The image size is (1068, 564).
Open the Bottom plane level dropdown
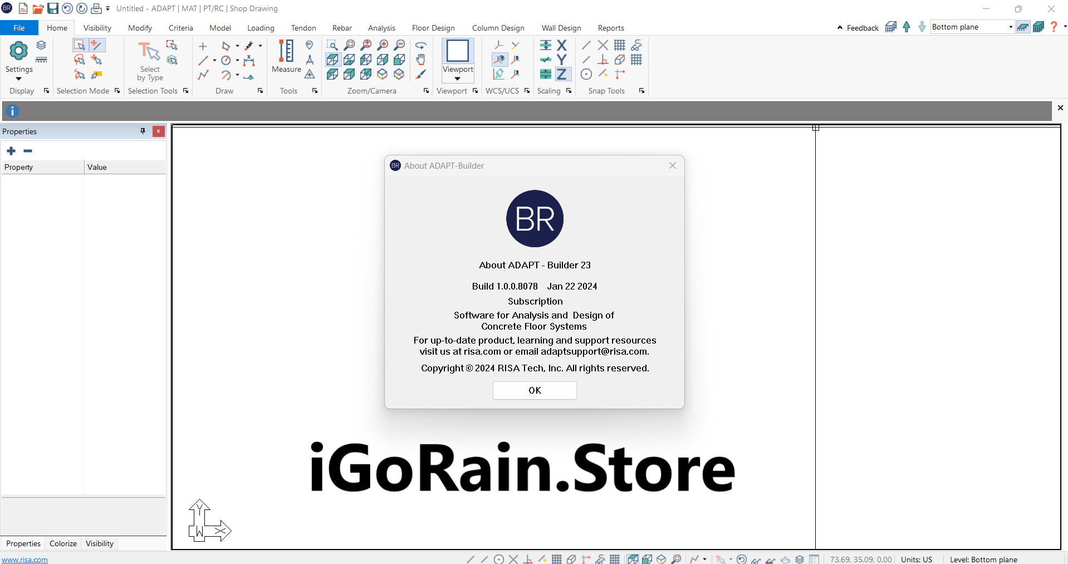coord(1010,27)
